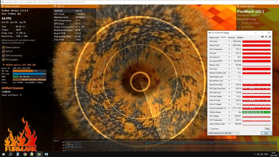Open taskbar search magnifier
The height and width of the screenshot is (157, 279).
point(11,154)
